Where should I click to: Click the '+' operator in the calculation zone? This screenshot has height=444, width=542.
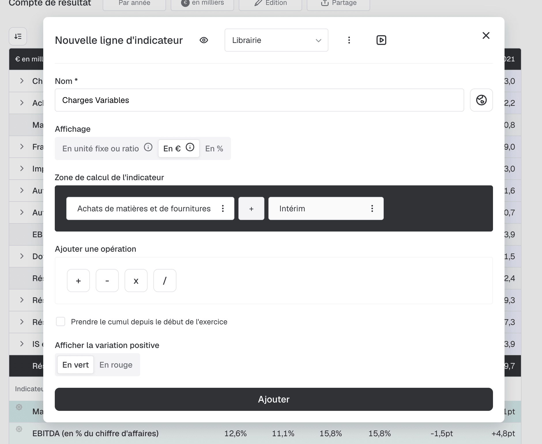pos(251,208)
